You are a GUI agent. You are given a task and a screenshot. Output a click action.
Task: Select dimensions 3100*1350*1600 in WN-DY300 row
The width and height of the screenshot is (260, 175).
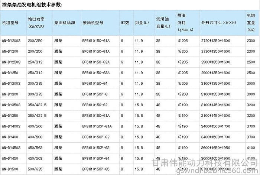(216, 94)
